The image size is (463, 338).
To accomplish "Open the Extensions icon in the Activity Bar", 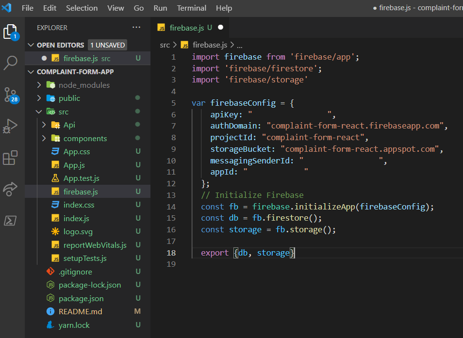I will coord(11,158).
